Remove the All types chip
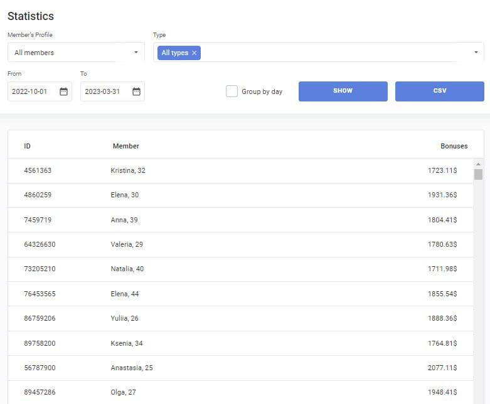The width and height of the screenshot is (490, 404). 194,53
